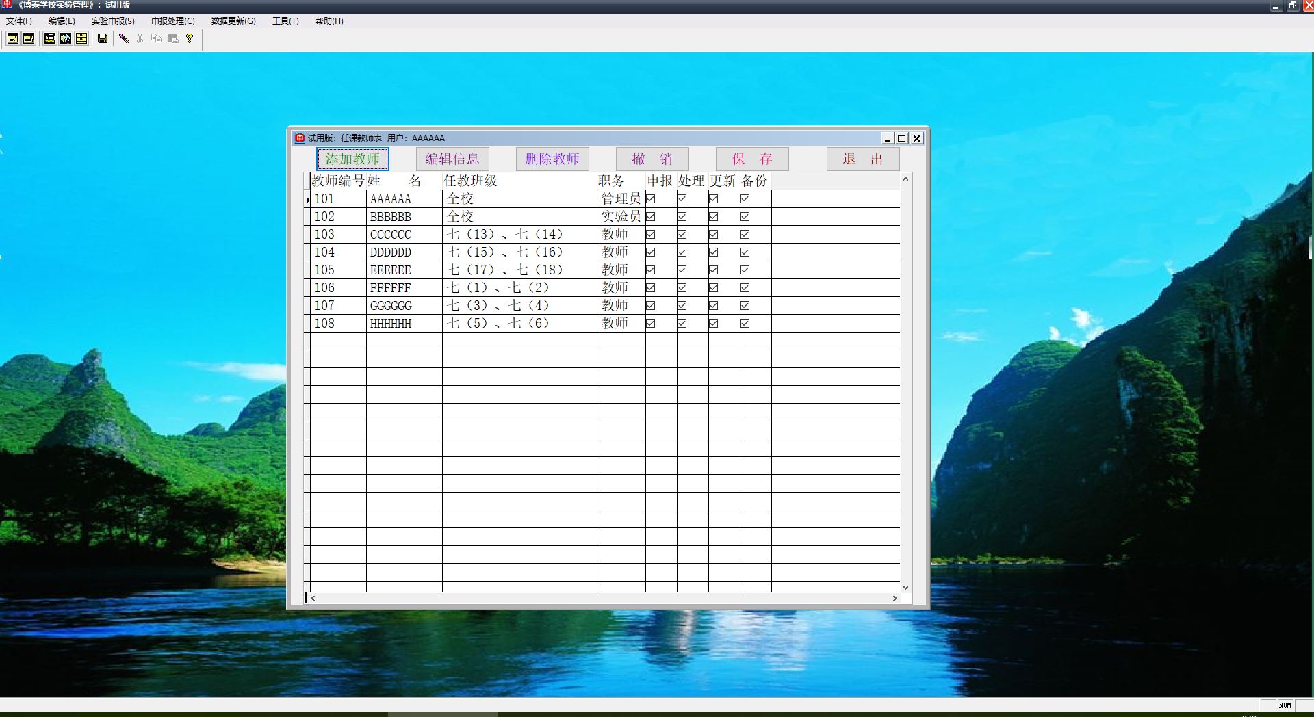Click the file cabinet drawers toolbar icon

[81, 38]
